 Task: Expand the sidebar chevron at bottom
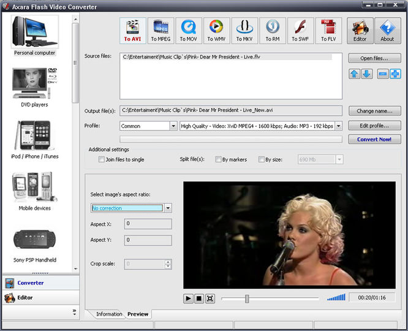point(74,312)
